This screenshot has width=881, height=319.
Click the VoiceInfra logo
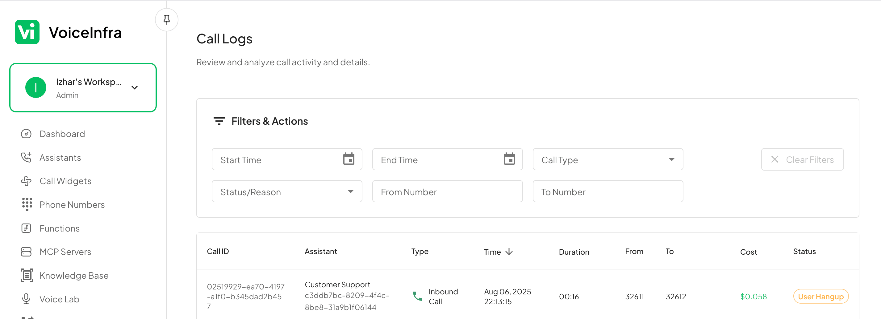pyautogui.click(x=27, y=32)
